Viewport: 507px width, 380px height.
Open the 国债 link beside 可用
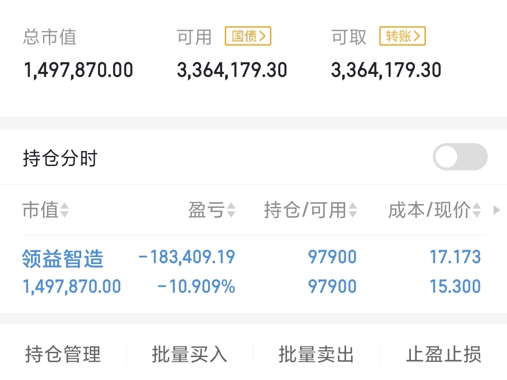(x=248, y=36)
